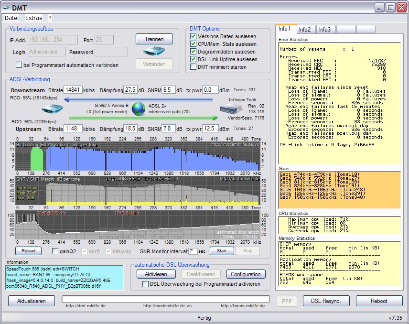Uncheck 'Versions Daten auslesen' option
The image size is (409, 324).
click(x=193, y=36)
